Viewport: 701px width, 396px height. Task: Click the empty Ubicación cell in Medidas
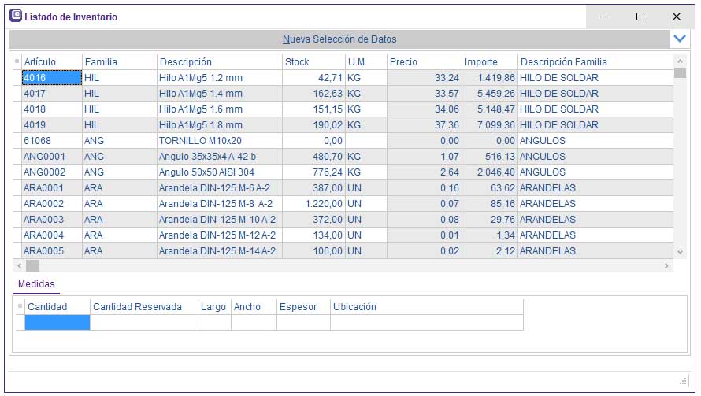[x=425, y=322]
